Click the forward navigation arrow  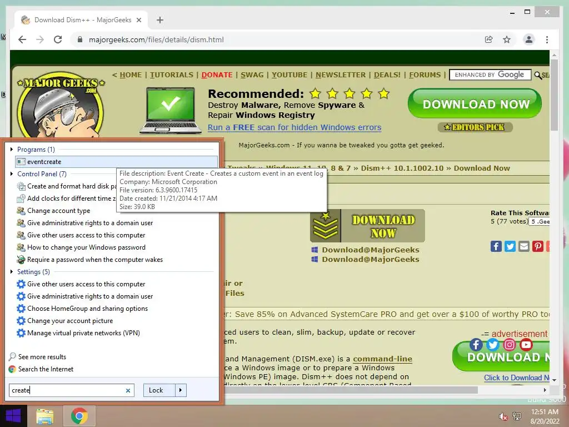pyautogui.click(x=40, y=39)
